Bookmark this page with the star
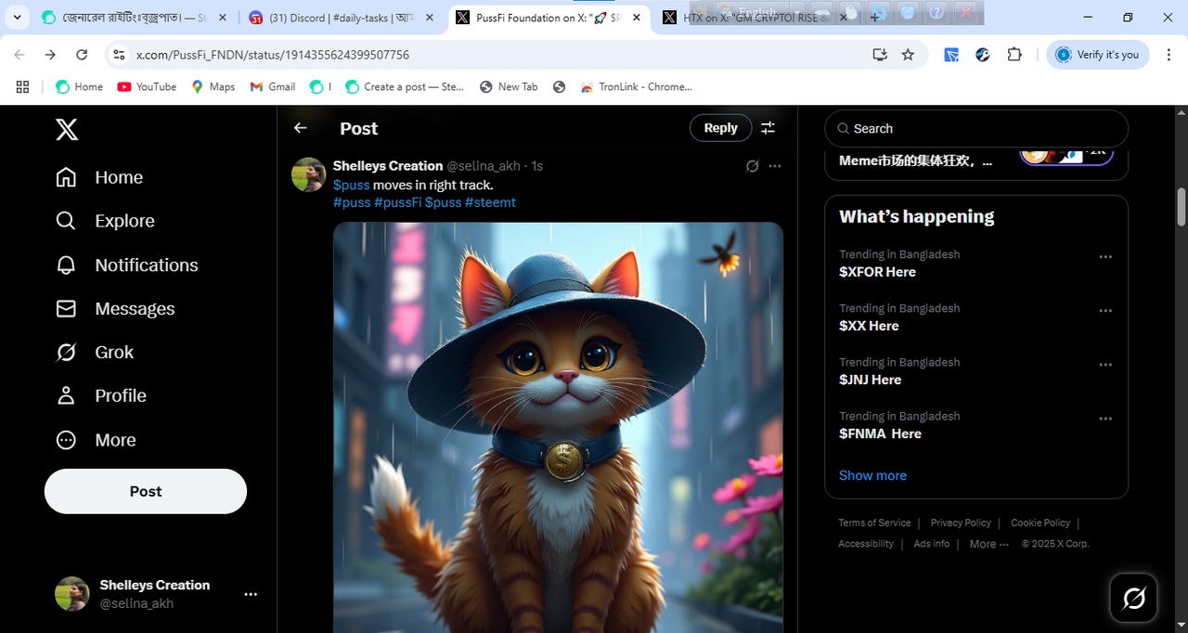The width and height of the screenshot is (1188, 633). pos(908,55)
